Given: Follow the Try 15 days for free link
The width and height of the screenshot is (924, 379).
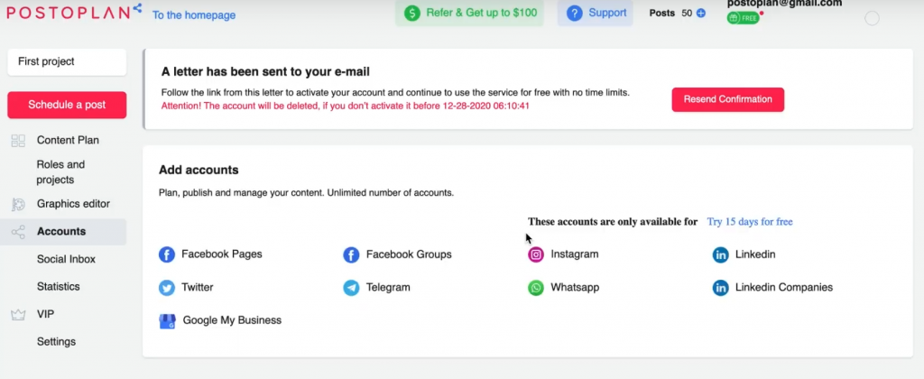Looking at the screenshot, I should click(750, 222).
